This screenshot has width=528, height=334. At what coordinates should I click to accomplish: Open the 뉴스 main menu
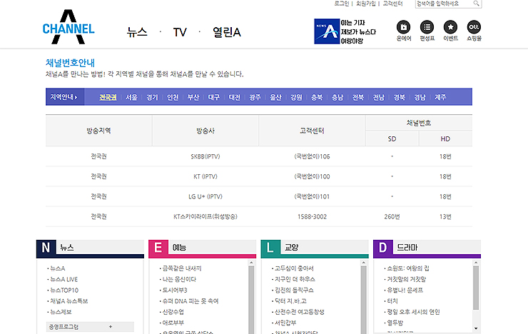coord(137,32)
